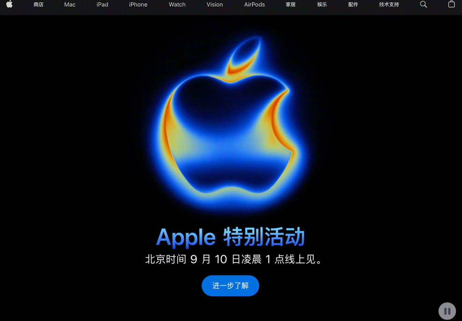
Task: Open the Vision menu item
Action: (215, 5)
